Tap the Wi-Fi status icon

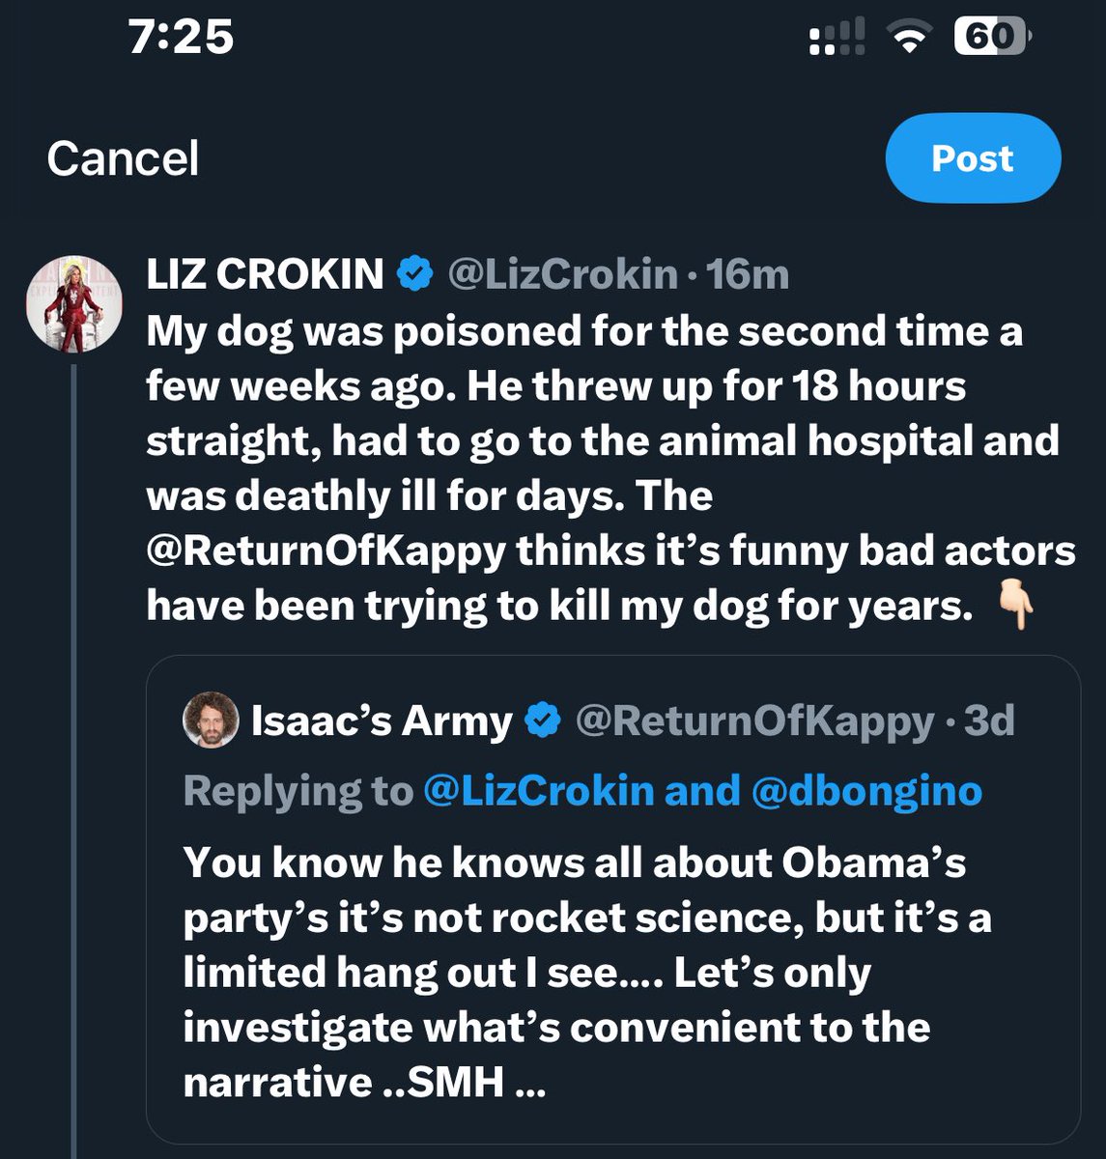(x=907, y=40)
